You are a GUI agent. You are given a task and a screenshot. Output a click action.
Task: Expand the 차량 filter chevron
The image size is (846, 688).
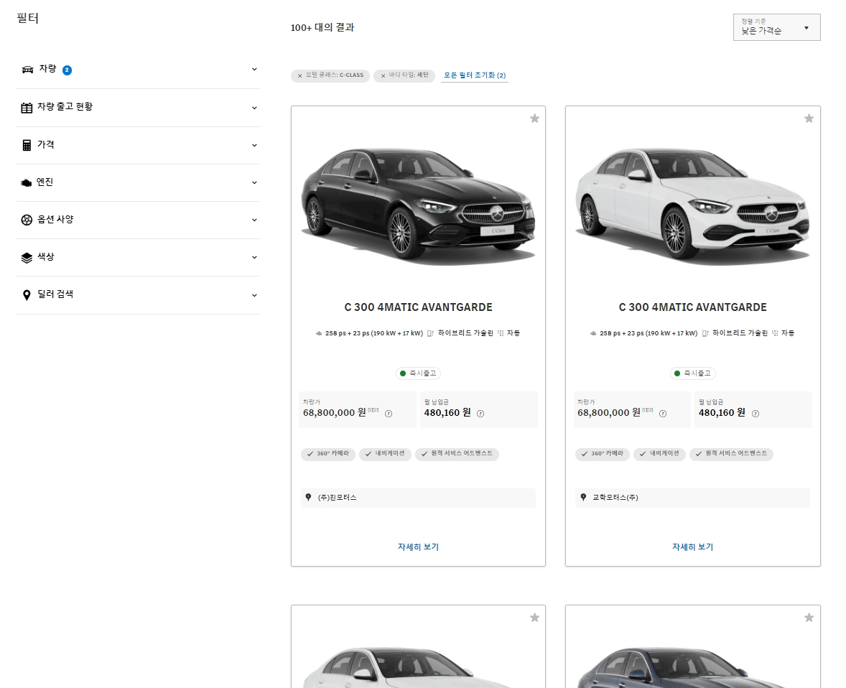tap(254, 69)
